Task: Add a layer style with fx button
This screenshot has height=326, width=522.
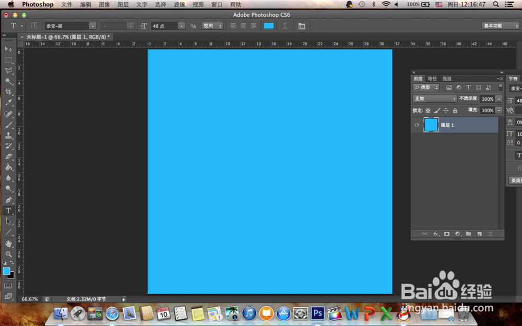Action: coord(435,234)
